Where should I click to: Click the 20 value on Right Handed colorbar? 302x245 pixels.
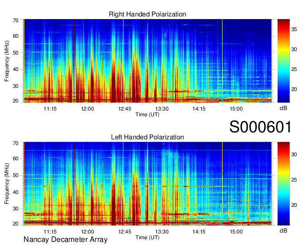(x=294, y=89)
